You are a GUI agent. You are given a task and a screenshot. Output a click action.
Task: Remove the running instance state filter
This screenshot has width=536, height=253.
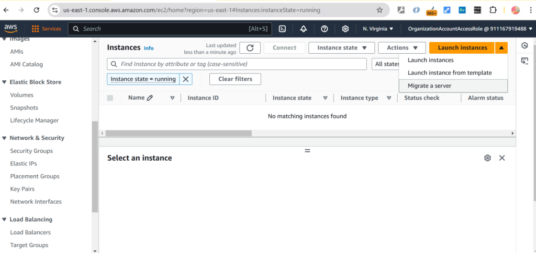pyautogui.click(x=186, y=79)
